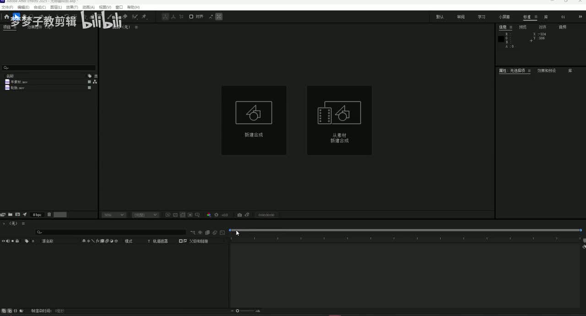
Task: Open the viewer resolution dropdown
Action: click(x=145, y=215)
